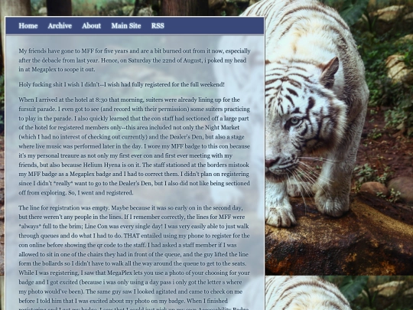Open the RSS feed link
413x310 pixels.
158,26
